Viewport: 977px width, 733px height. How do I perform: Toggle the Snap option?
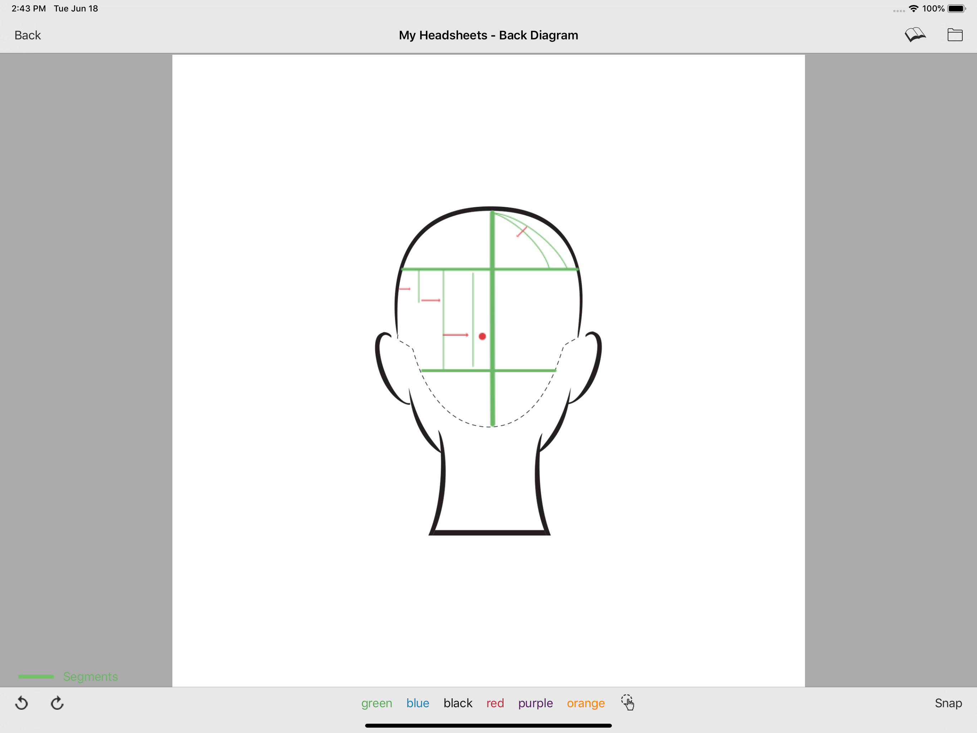[x=948, y=703]
